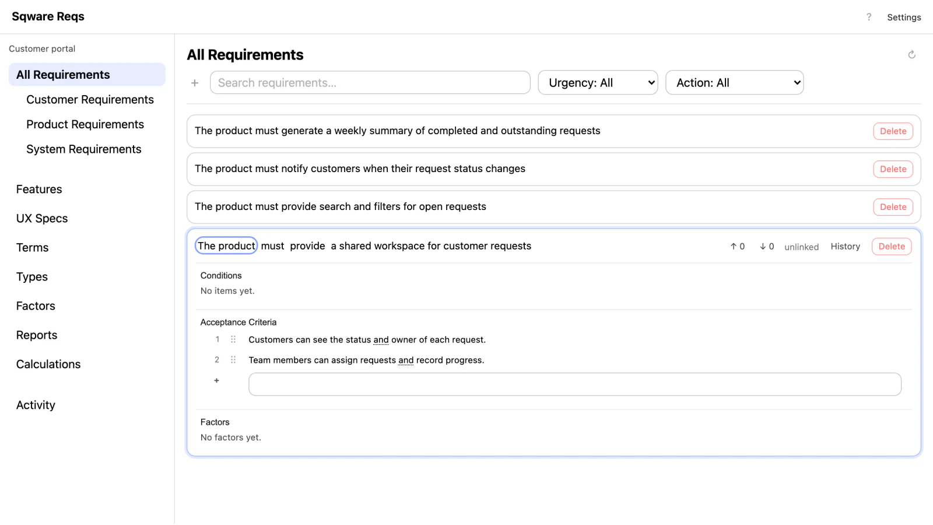Viewport: 933px width, 525px height.
Task: Delete the weekly summary requirement
Action: coord(893,131)
